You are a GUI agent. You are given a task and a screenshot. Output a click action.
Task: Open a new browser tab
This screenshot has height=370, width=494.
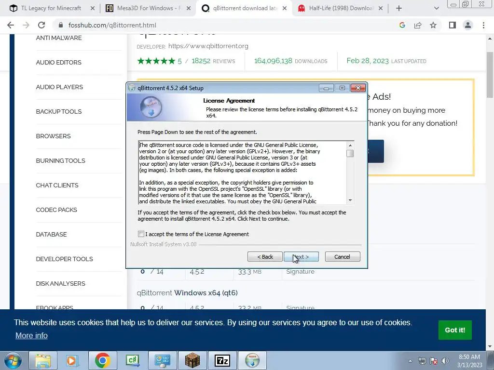[x=399, y=9]
